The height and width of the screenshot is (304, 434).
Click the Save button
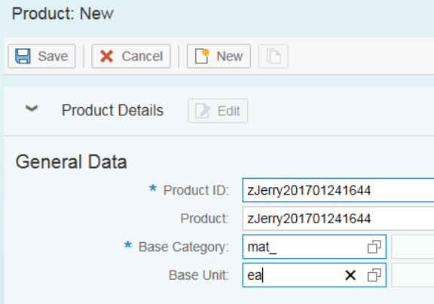pyautogui.click(x=41, y=56)
